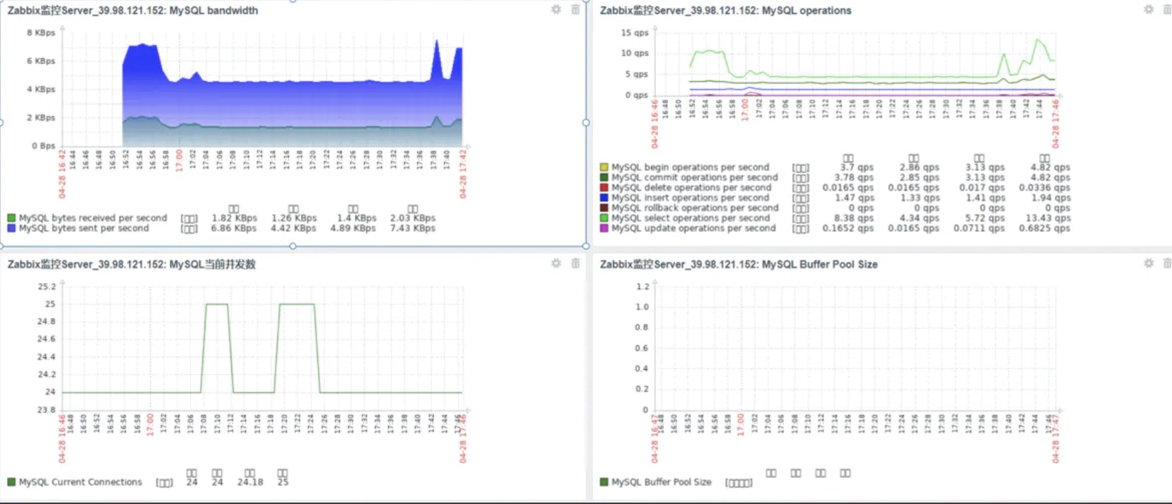This screenshot has height=504, width=1172.
Task: Click trash icon on MySQL operations widget
Action: coord(1167,9)
